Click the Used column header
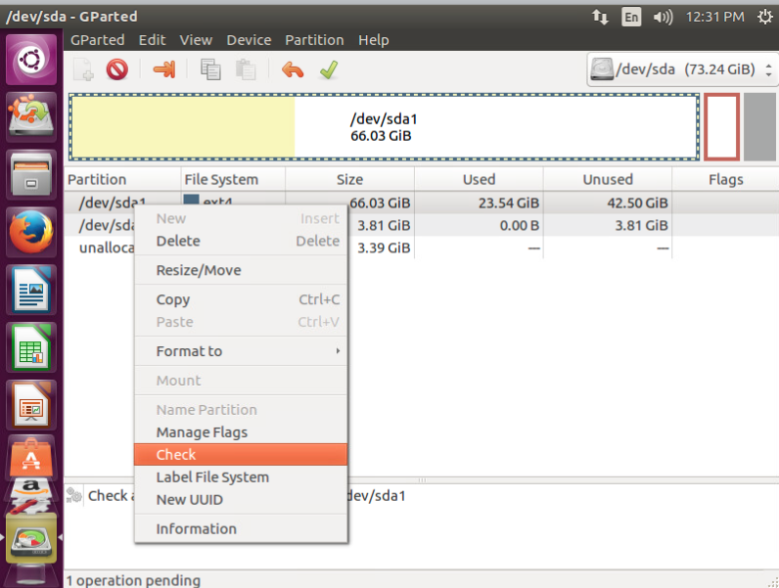This screenshot has height=588, width=779. pos(479,179)
